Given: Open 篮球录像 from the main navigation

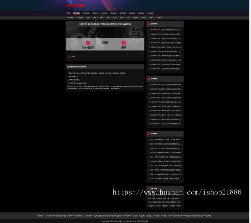Looking at the screenshot, I should (104, 13).
